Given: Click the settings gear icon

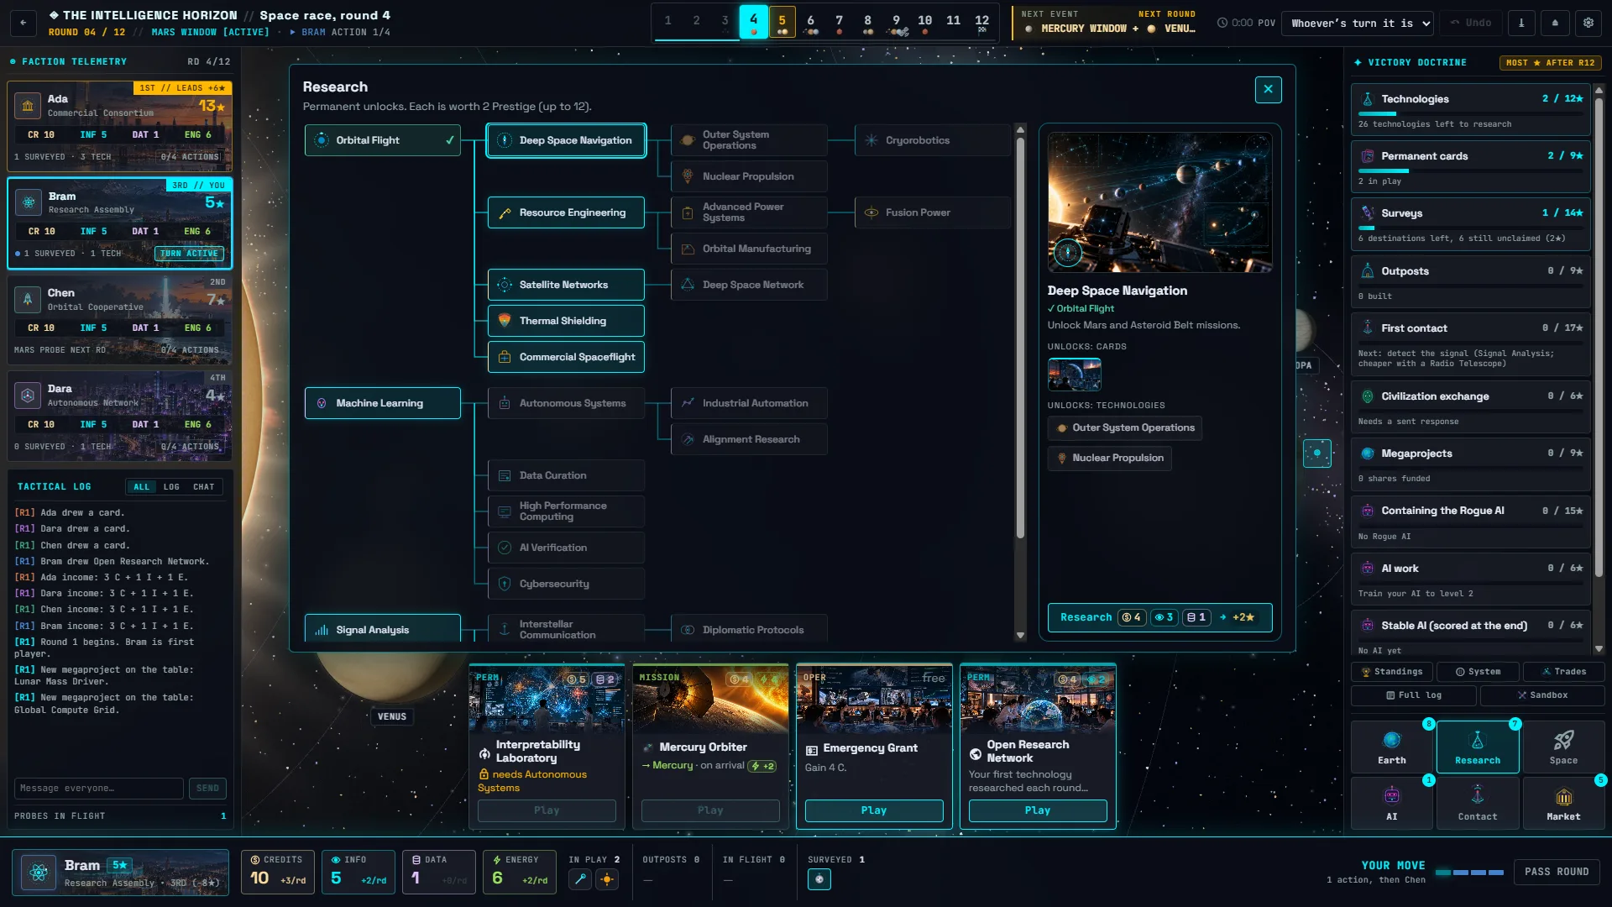Looking at the screenshot, I should (x=1588, y=23).
